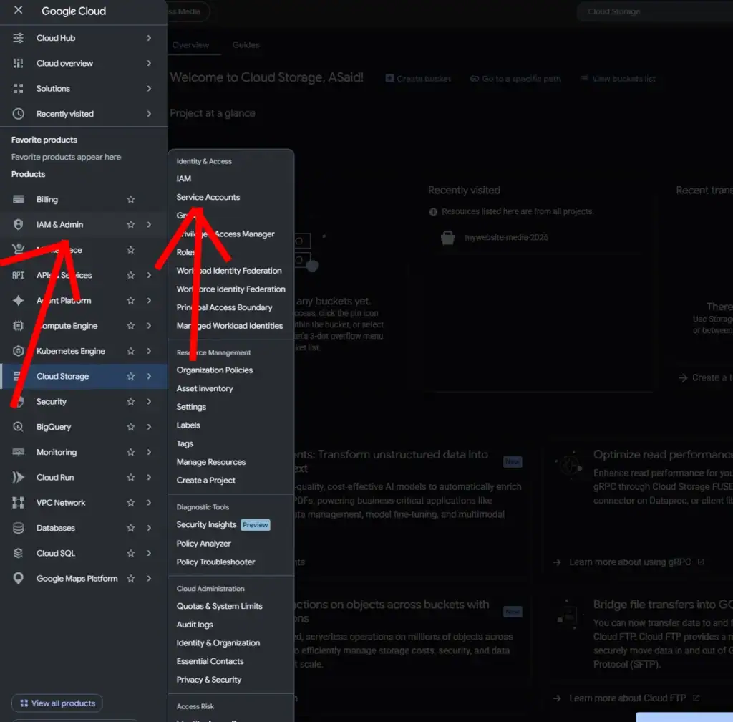
Task: Switch to the Guides tab
Action: 246,45
